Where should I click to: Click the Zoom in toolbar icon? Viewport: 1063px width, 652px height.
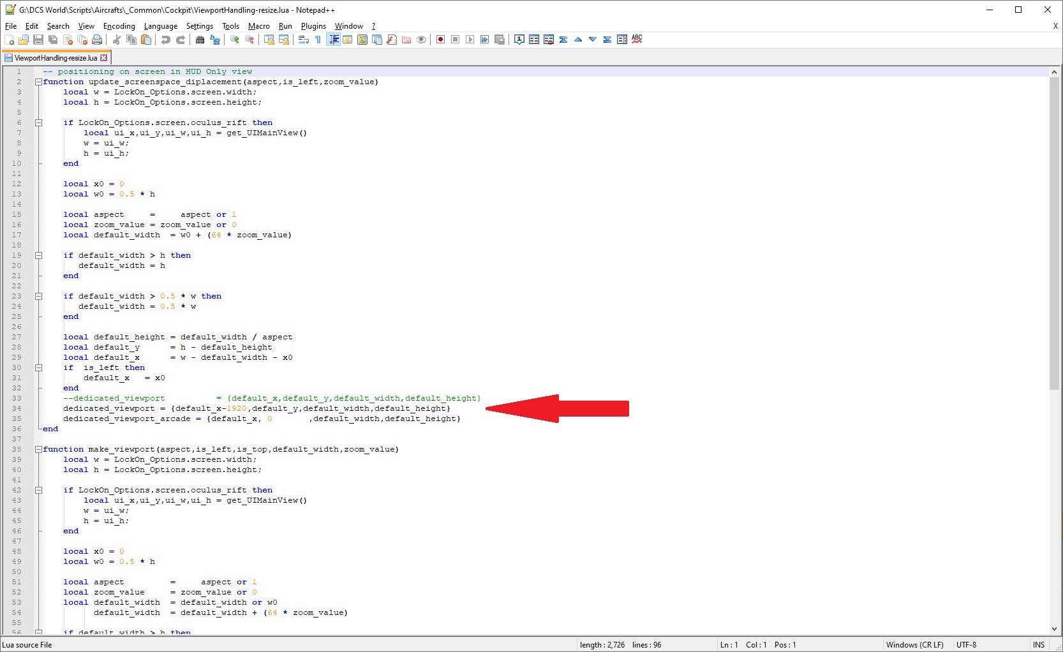pos(235,40)
